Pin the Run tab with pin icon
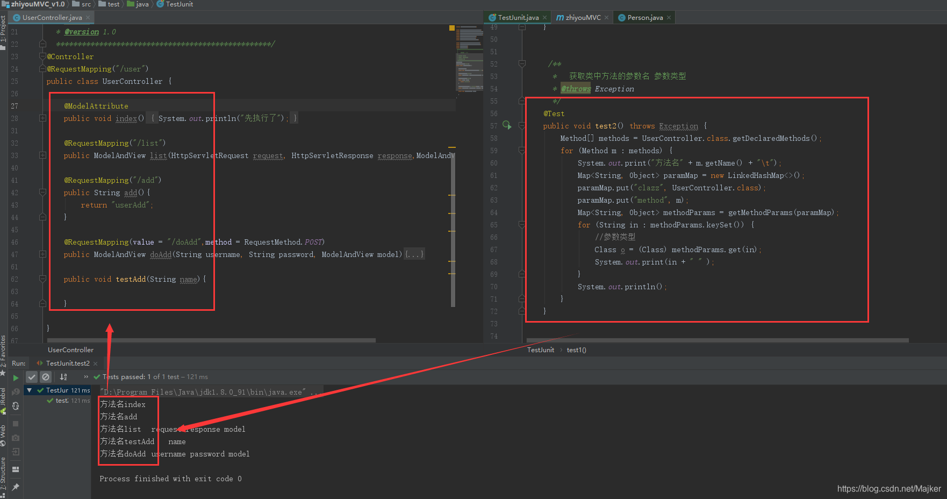Viewport: 947px width, 499px height. point(16,487)
